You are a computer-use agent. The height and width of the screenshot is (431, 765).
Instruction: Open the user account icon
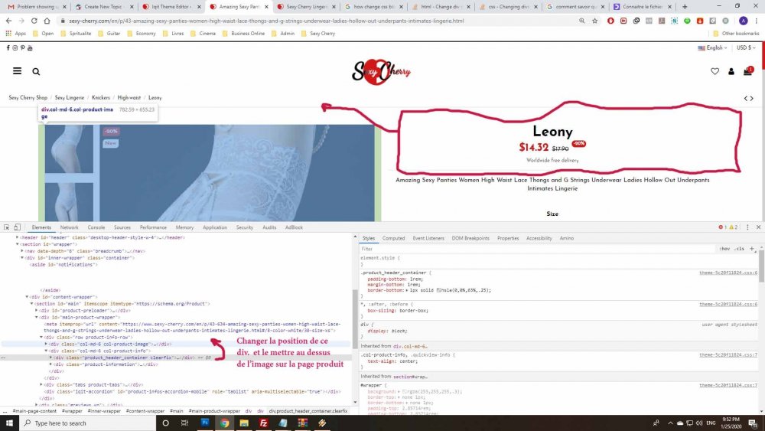[731, 71]
